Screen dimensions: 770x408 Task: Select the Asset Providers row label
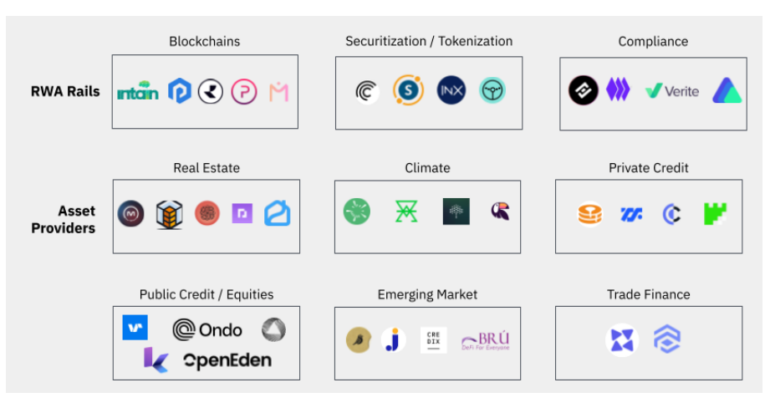pyautogui.click(x=64, y=219)
